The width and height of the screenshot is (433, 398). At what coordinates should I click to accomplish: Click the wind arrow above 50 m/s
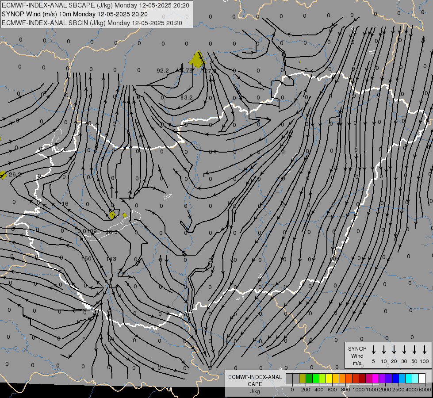click(x=414, y=350)
